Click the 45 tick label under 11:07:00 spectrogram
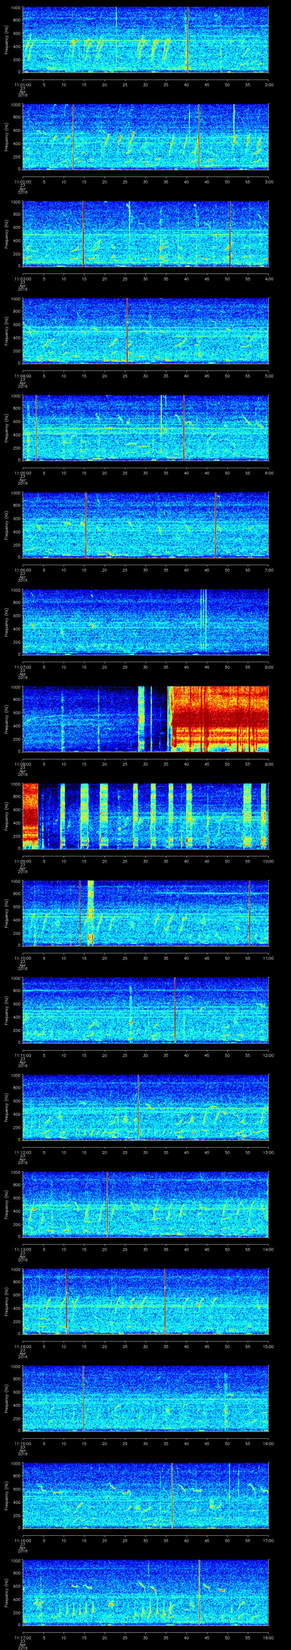291x1650 pixels. 207,667
